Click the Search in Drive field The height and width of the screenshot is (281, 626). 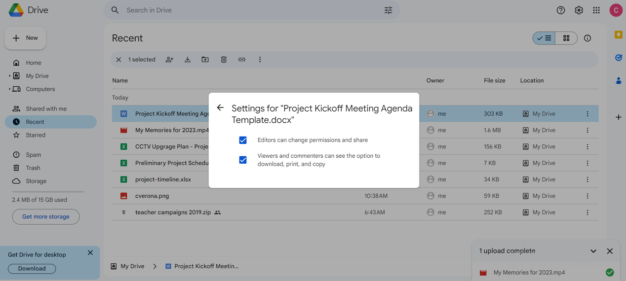[252, 10]
